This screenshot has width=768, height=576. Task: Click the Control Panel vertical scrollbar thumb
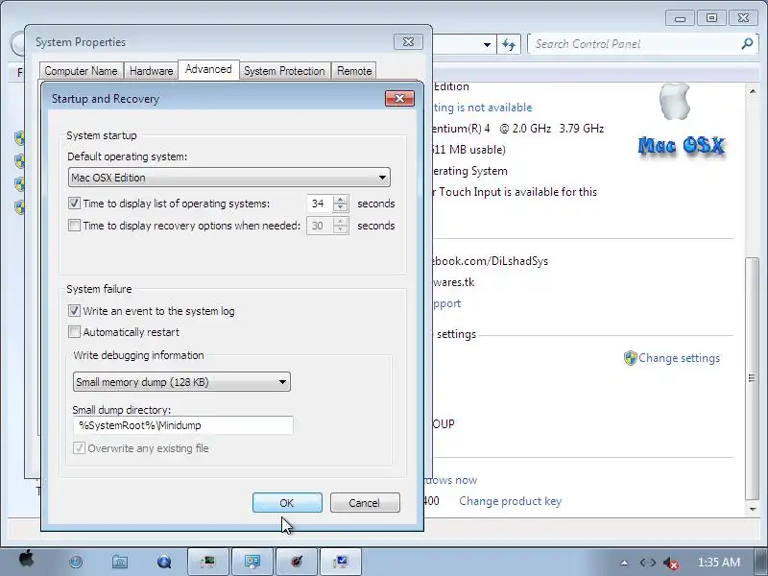click(753, 377)
